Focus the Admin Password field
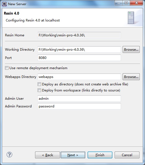 point(79,106)
